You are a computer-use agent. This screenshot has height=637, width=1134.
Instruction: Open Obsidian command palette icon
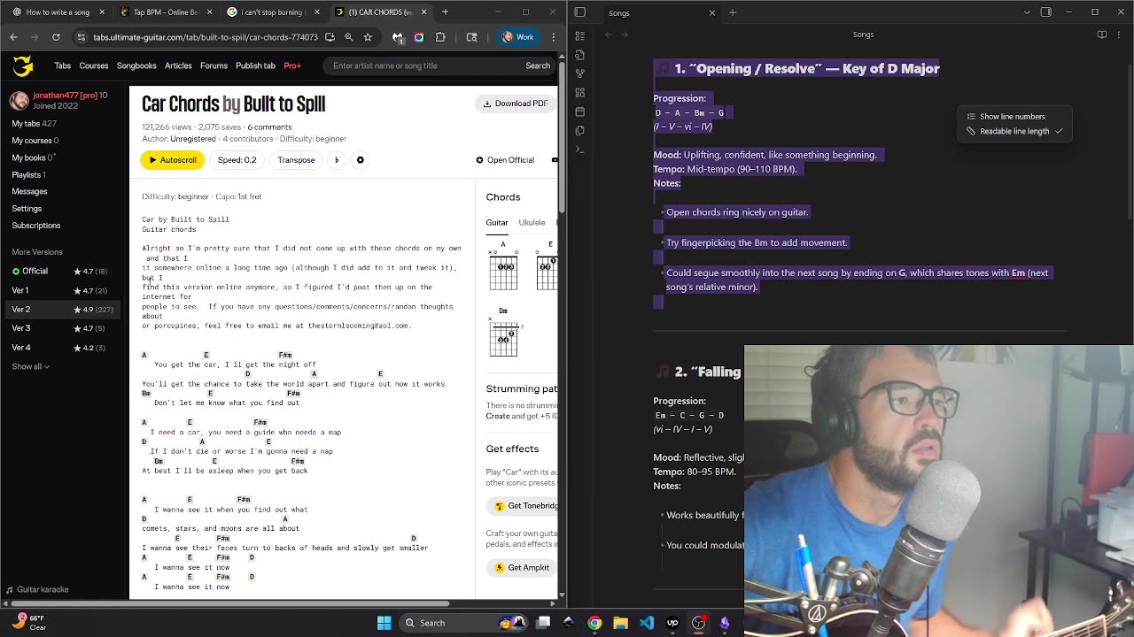pyautogui.click(x=579, y=150)
